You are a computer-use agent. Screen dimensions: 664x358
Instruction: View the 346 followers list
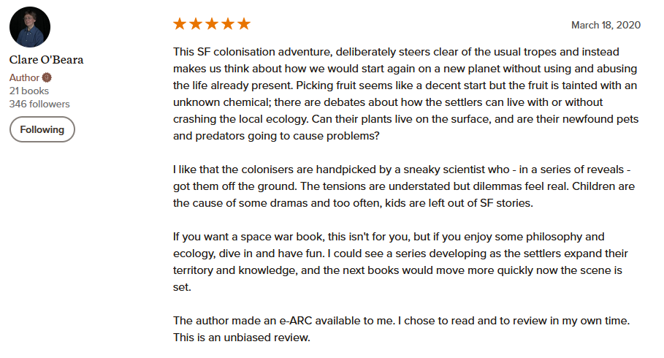tap(39, 104)
